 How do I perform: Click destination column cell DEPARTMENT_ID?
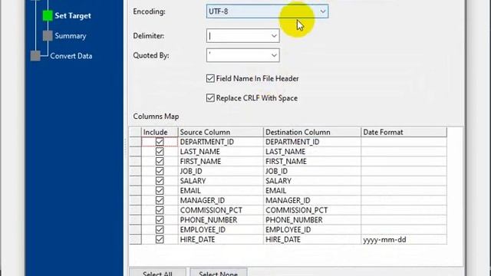tap(312, 142)
